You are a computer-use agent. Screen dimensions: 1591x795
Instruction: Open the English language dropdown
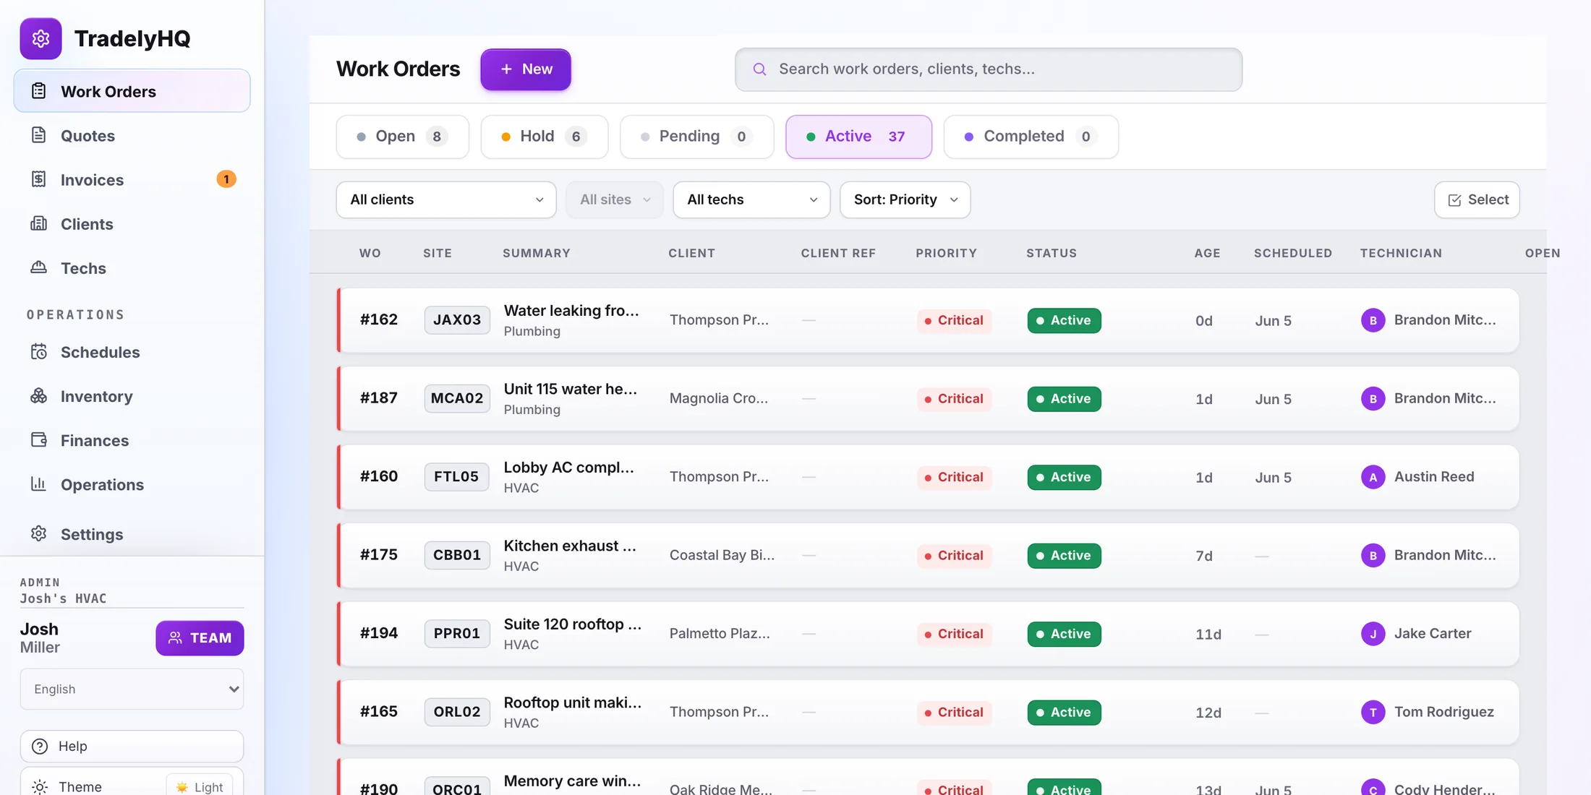(132, 689)
